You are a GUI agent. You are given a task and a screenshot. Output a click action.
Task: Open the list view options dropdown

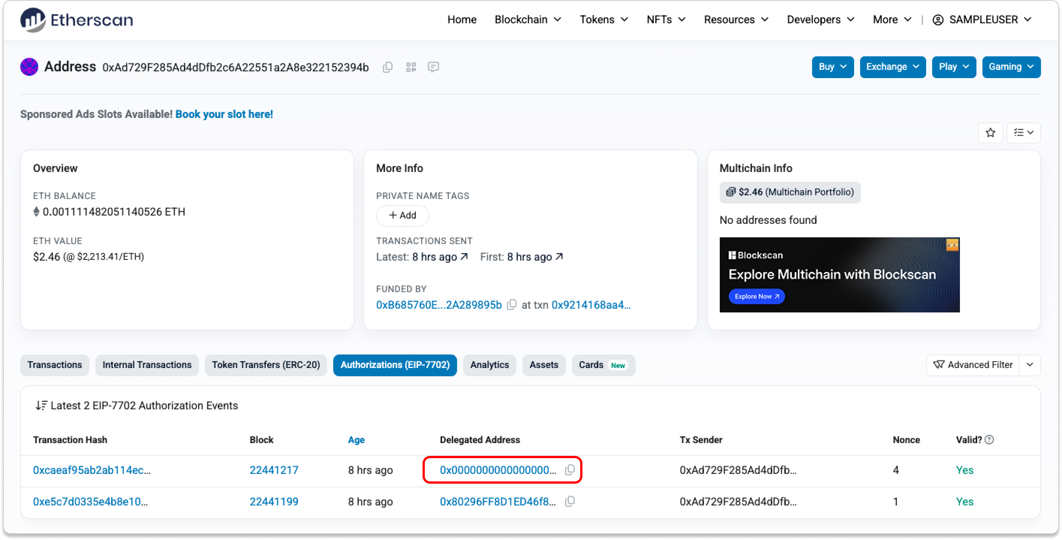[1023, 133]
